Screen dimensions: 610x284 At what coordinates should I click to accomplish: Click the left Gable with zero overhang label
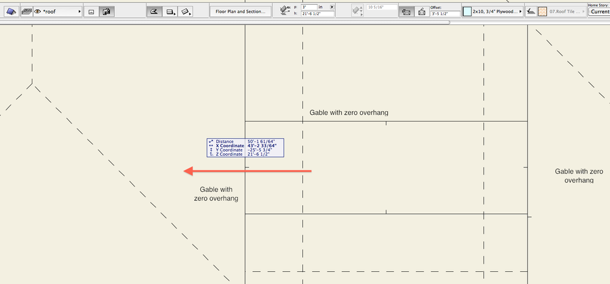tap(216, 194)
